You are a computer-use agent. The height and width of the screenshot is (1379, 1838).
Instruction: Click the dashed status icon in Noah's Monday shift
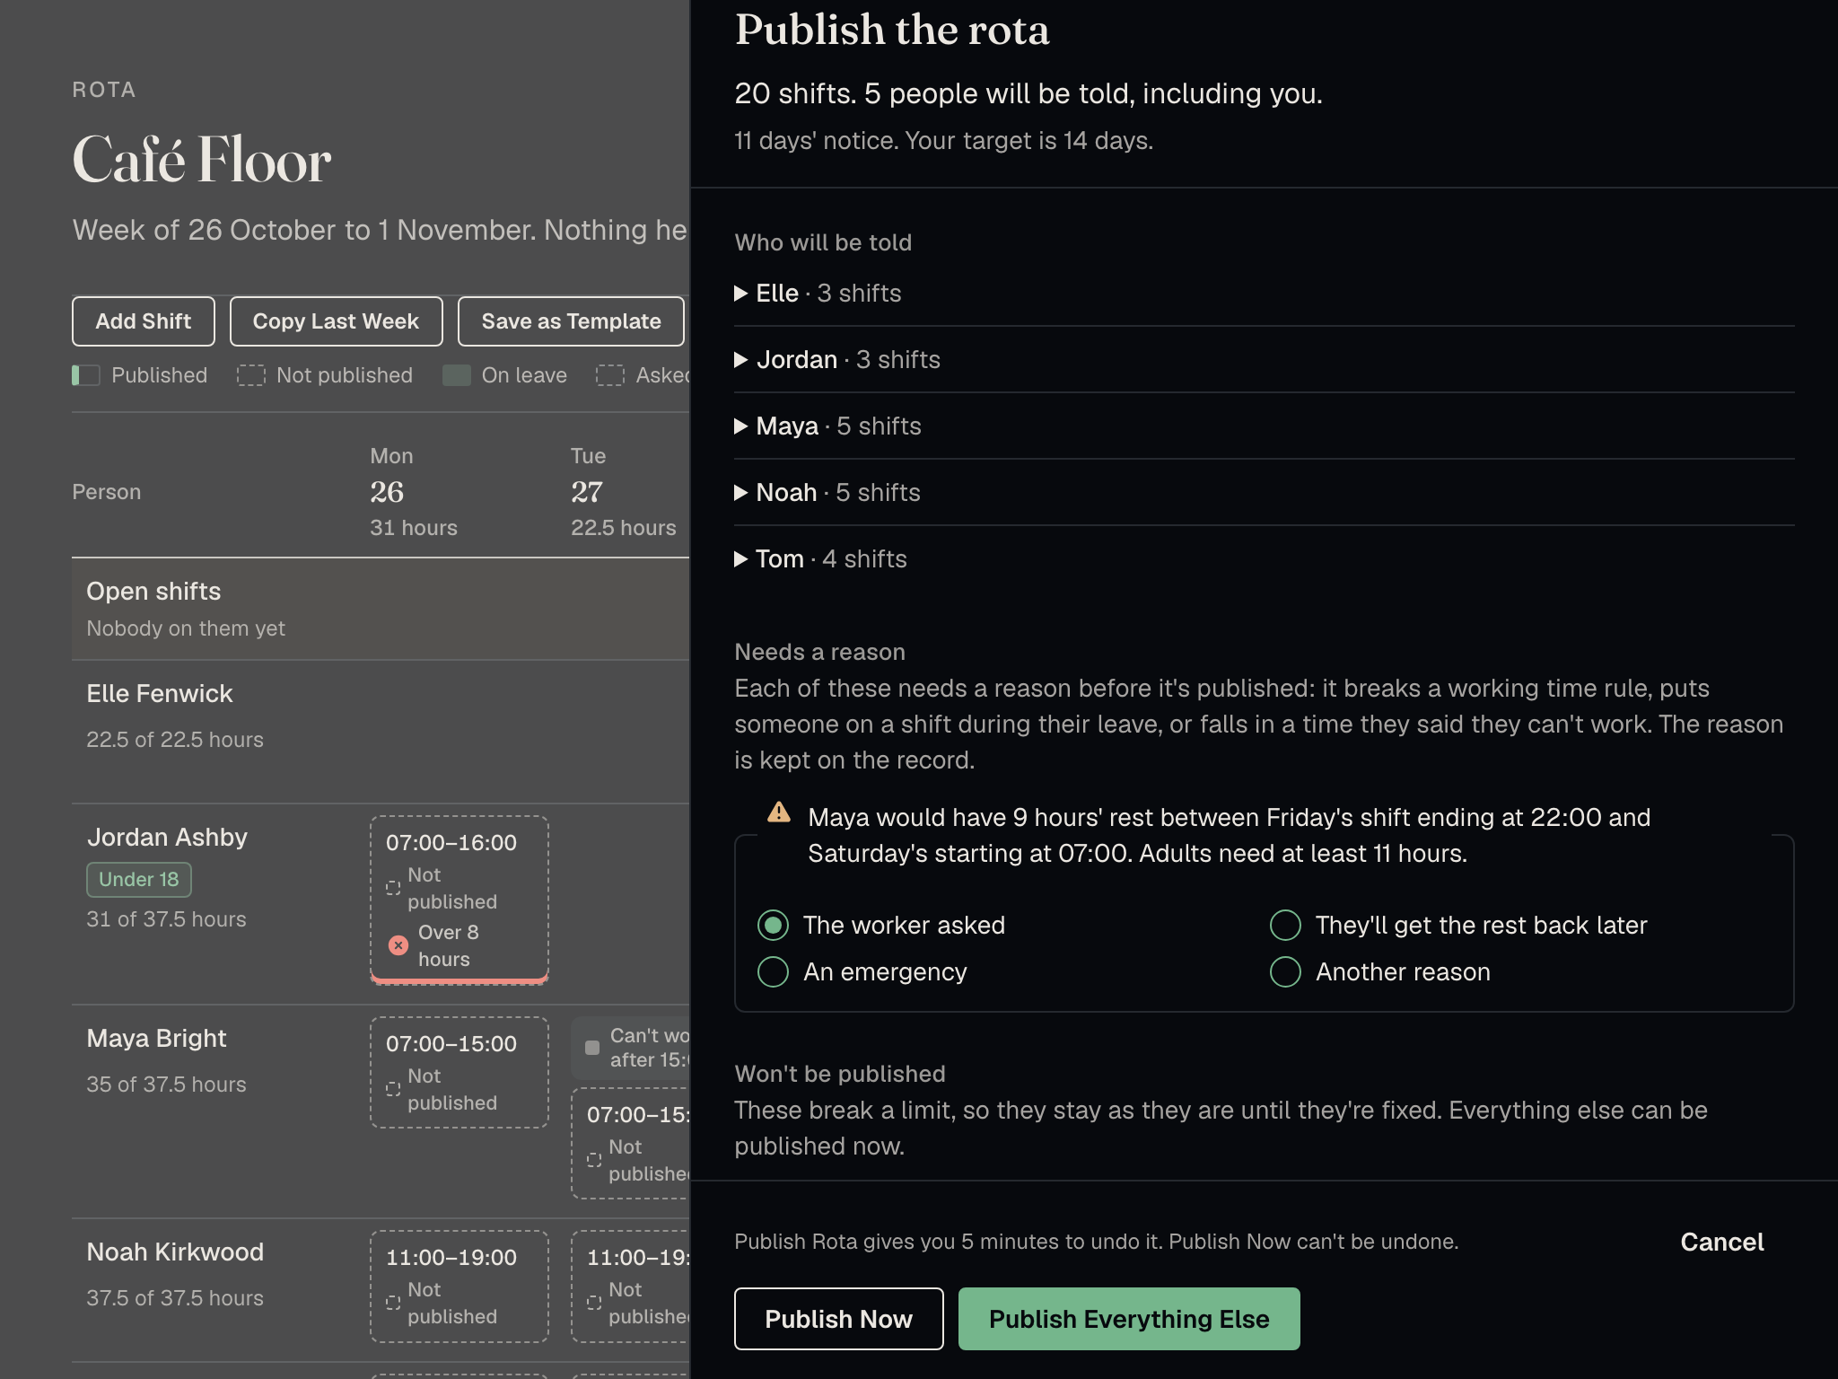point(393,1303)
